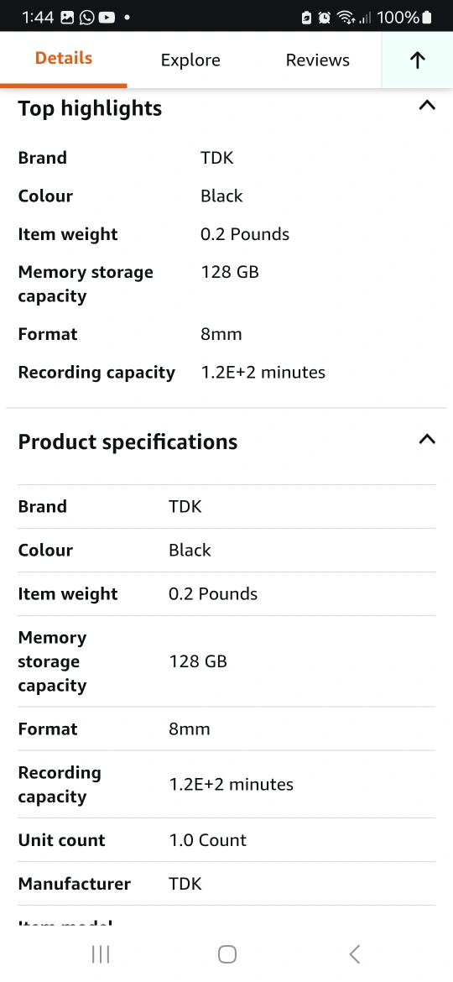Viewport: 453px width, 982px height.
Task: Tap the battery icon in status bar
Action: (427, 18)
